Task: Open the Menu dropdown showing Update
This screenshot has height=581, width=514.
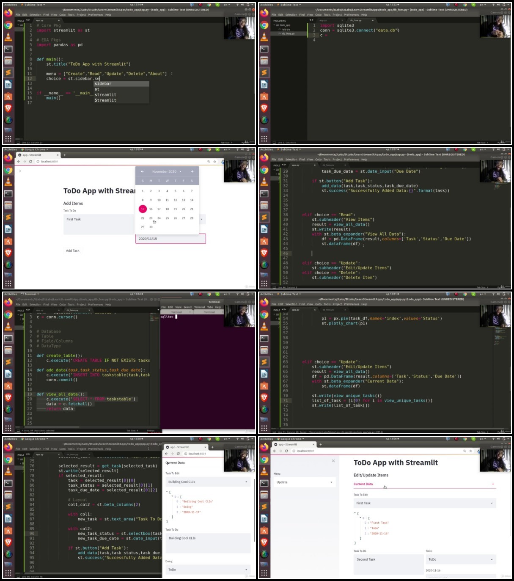Action: 305,482
